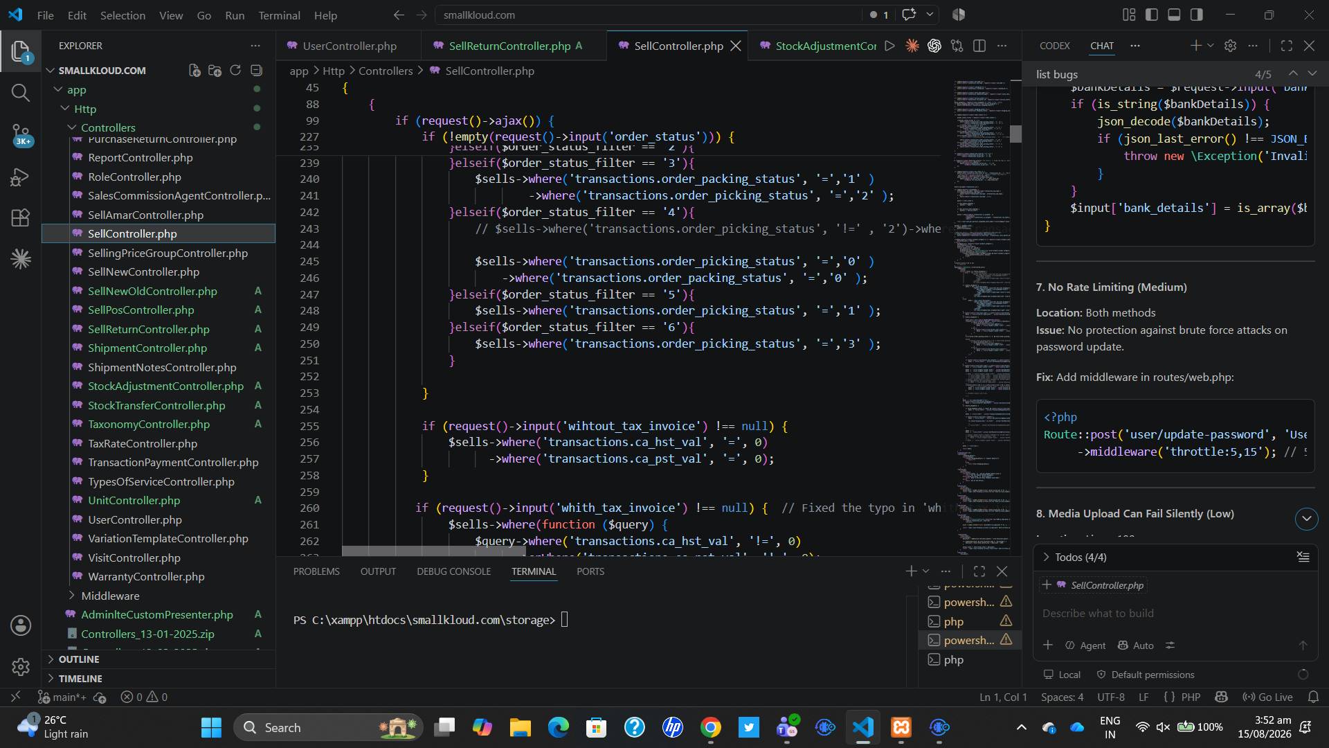Click the editor horizontal scrollbar
1329x748 pixels.
(x=434, y=551)
